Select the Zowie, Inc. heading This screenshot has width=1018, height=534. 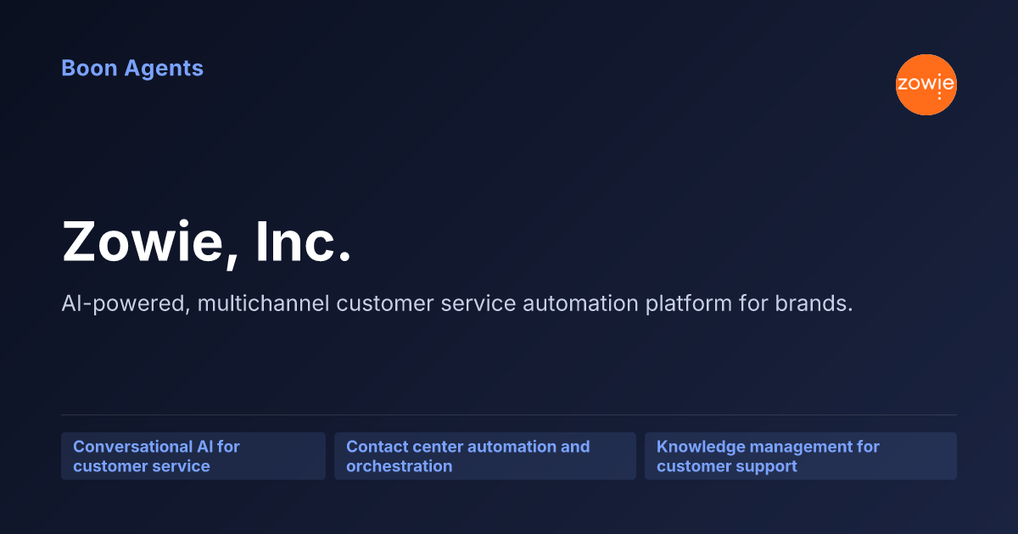pyautogui.click(x=206, y=242)
